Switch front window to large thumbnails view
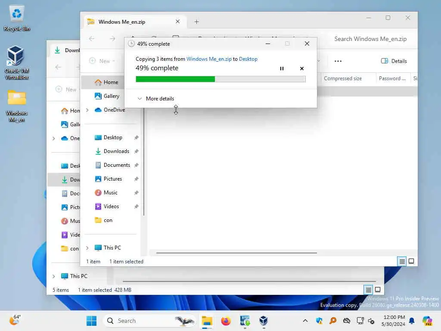This screenshot has height=331, width=441. tap(411, 262)
